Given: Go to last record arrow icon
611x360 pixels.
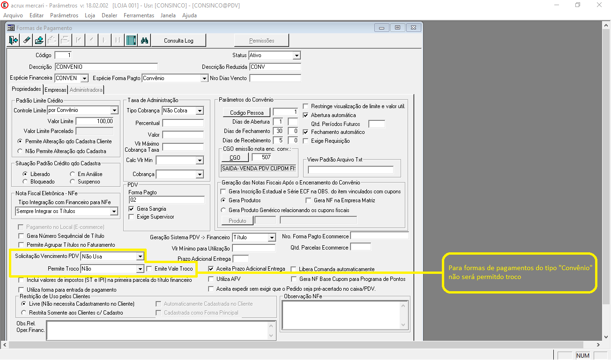Looking at the screenshot, I should click(118, 40).
